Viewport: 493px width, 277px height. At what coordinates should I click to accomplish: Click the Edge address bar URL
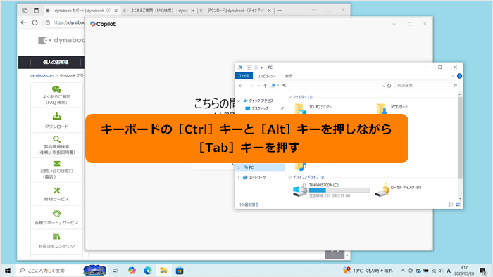[x=68, y=22]
